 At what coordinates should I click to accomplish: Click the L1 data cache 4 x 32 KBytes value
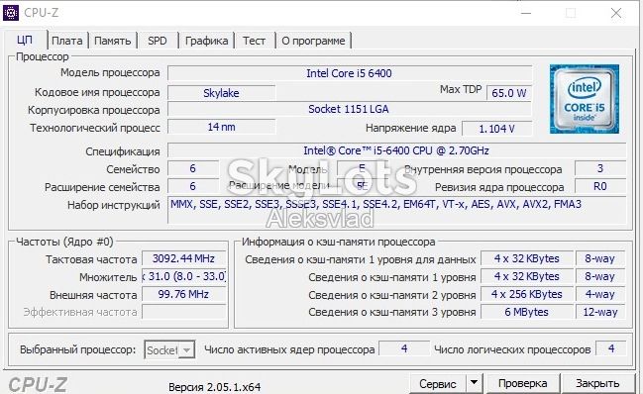(526, 258)
